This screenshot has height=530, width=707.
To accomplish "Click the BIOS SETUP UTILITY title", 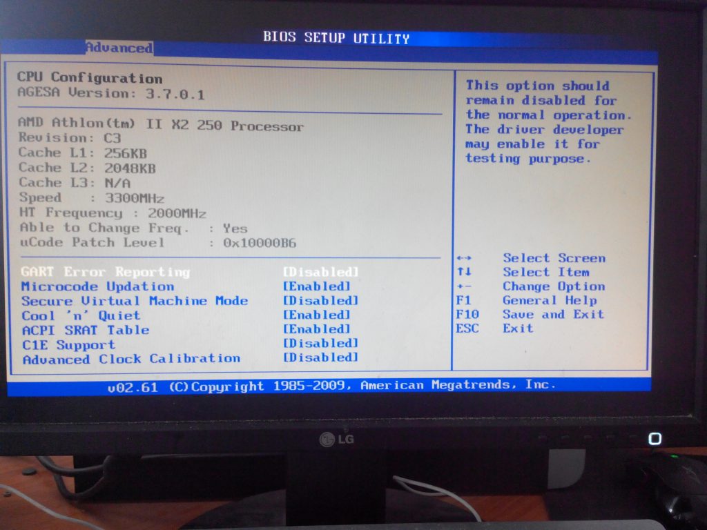I will tap(336, 37).
